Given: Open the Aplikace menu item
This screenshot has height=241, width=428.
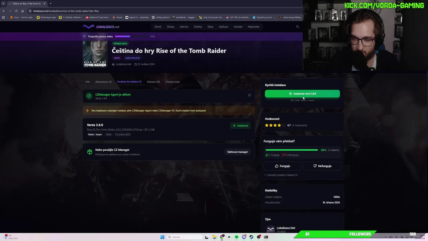Looking at the screenshot, I should [x=223, y=27].
